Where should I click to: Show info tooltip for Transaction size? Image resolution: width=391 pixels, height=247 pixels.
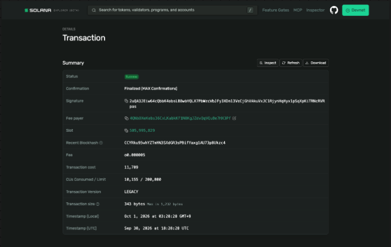click(x=98, y=204)
